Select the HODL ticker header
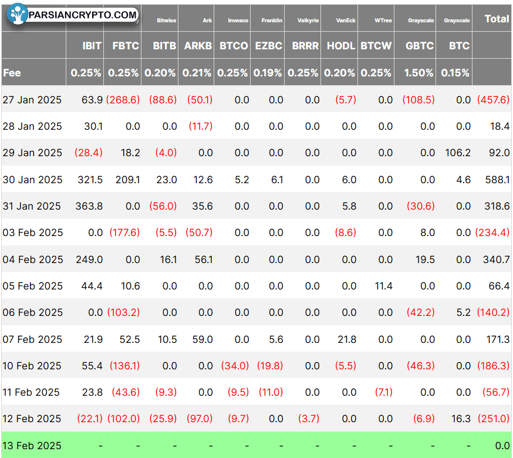Image resolution: width=513 pixels, height=458 pixels. [x=341, y=45]
